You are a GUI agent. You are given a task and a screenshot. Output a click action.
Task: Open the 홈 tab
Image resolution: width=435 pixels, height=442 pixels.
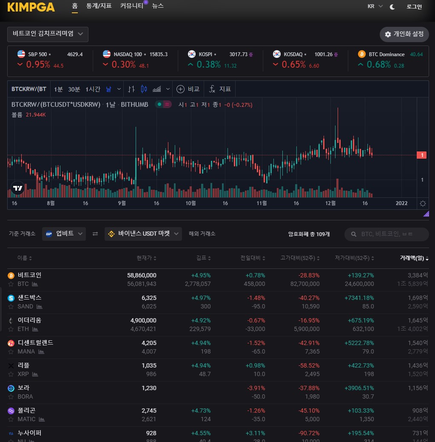tap(75, 6)
